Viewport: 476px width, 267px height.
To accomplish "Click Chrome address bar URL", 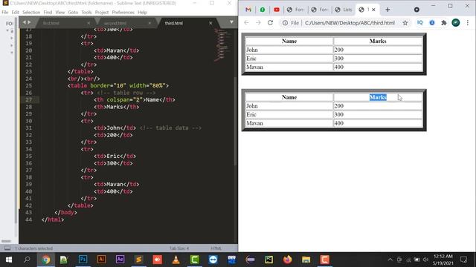I will (x=350, y=23).
